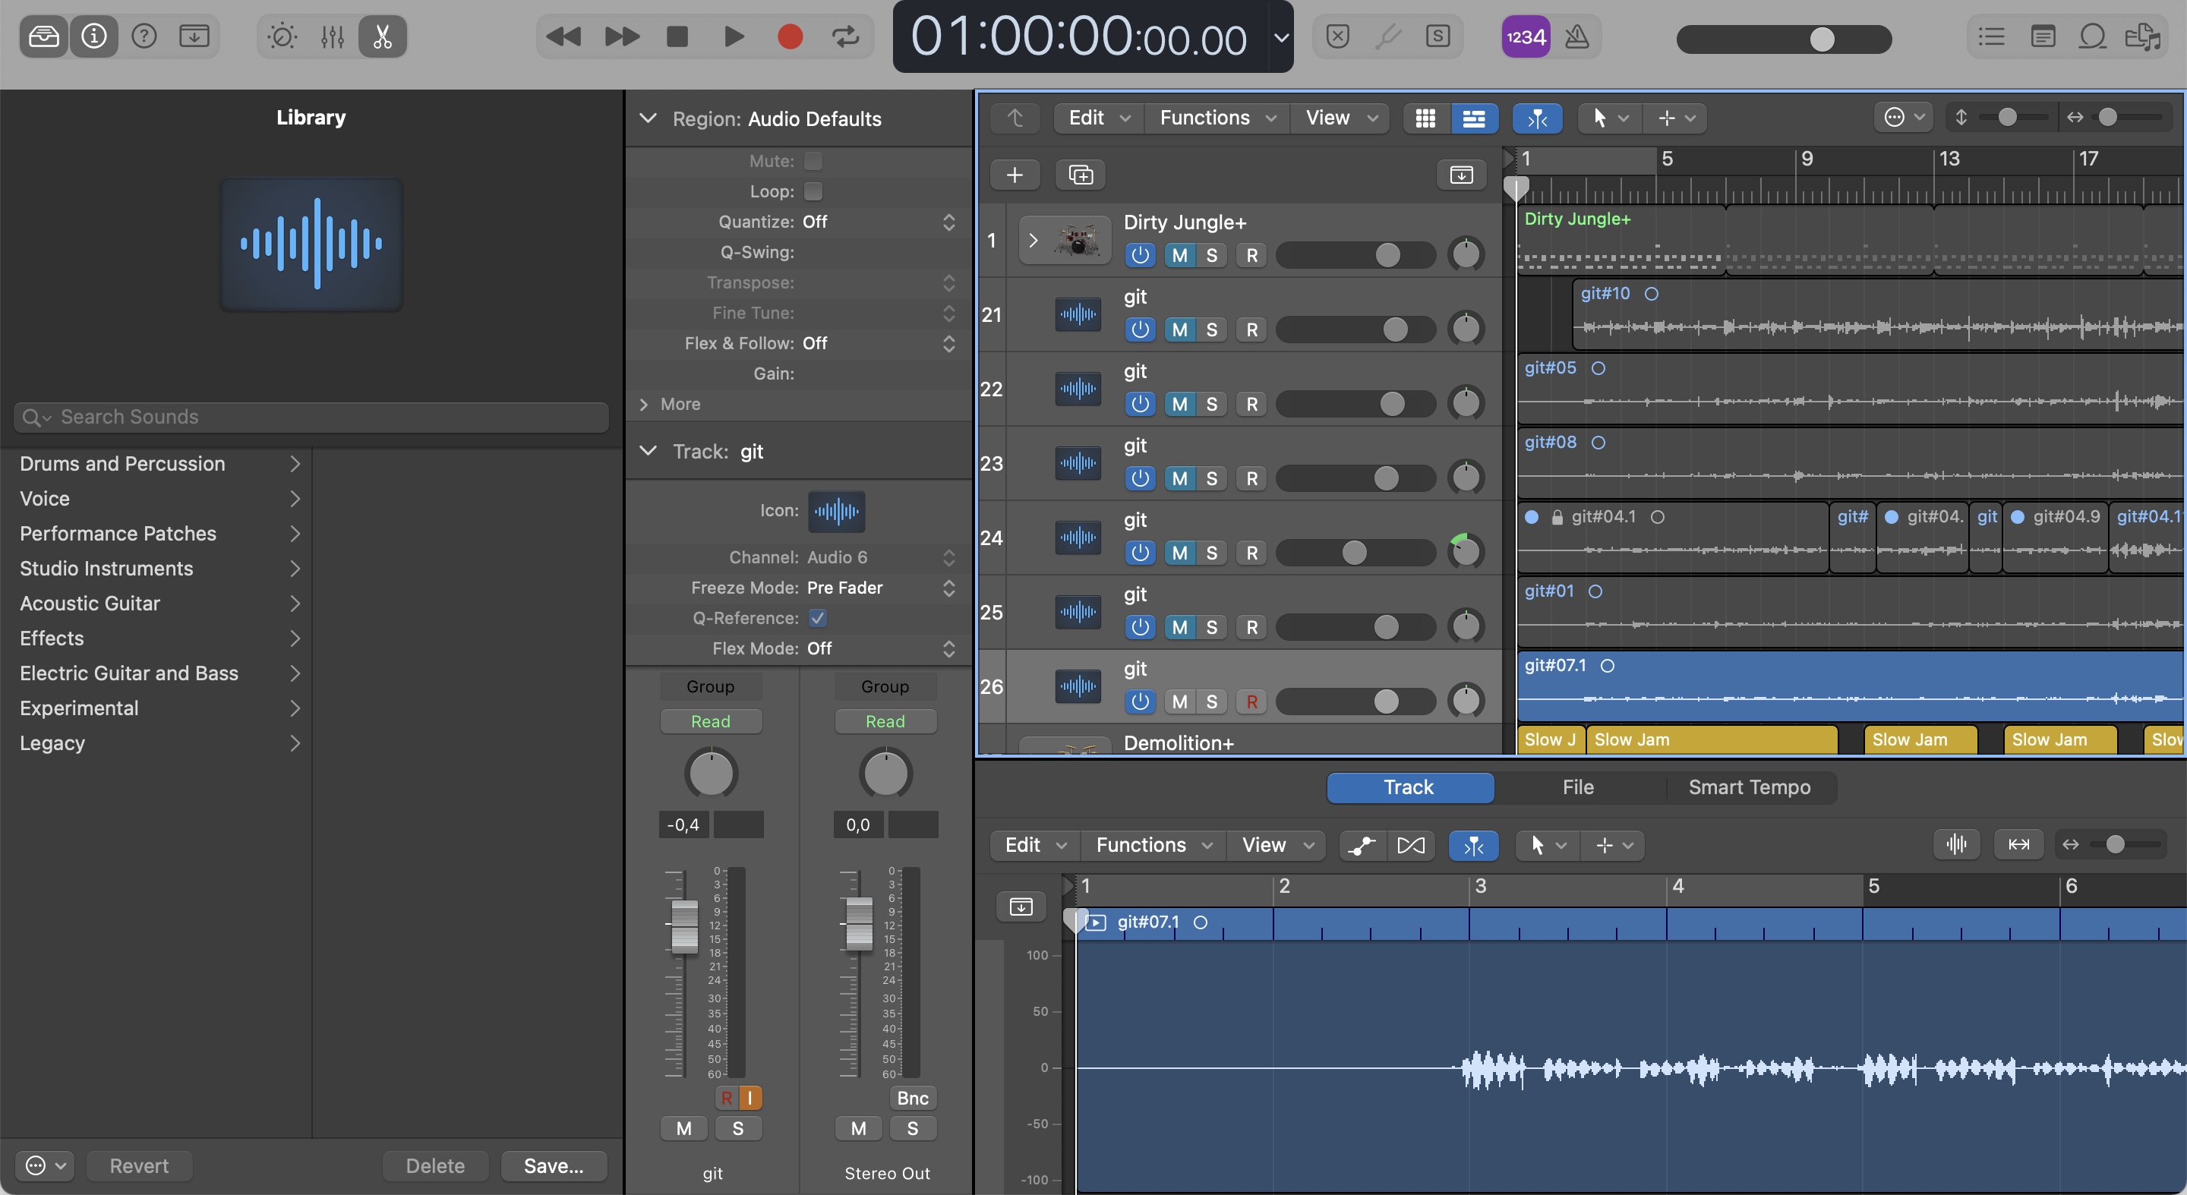
Task: Enable the Metronome click icon
Action: tap(1576, 36)
